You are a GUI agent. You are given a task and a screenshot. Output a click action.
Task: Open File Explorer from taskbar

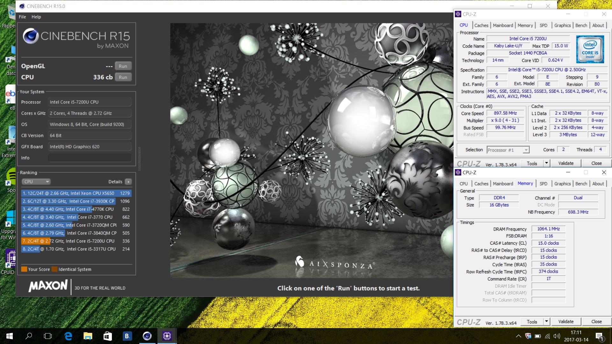(x=88, y=336)
